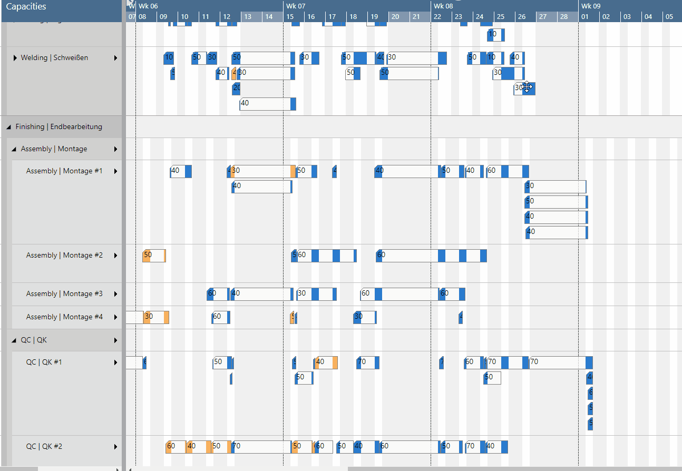The height and width of the screenshot is (471, 682).
Task: Click the right arrow on QC | QK #1
Action: (115, 362)
